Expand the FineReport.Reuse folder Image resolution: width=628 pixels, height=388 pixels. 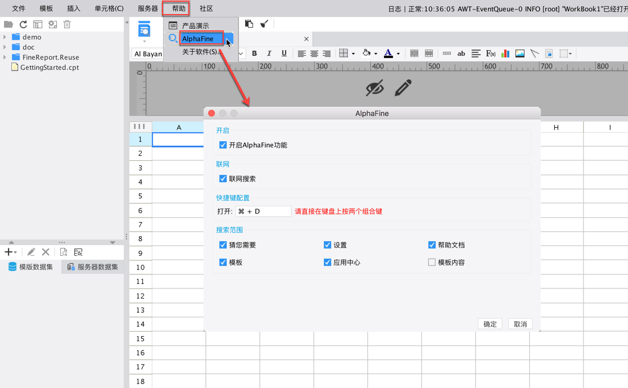[x=5, y=57]
